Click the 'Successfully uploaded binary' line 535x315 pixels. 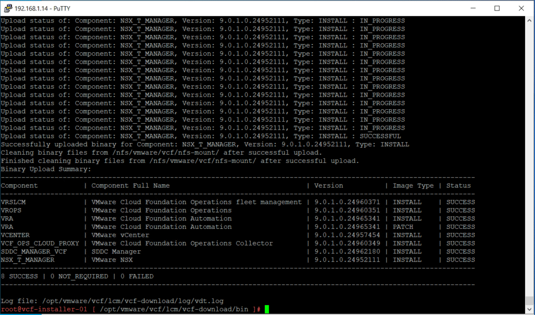tap(205, 144)
